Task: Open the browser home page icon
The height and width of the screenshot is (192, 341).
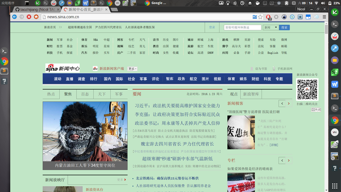Action: [x=36, y=17]
